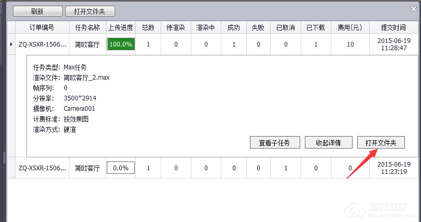
Task: Click the green 100.0% upload progress bar
Action: (x=121, y=45)
